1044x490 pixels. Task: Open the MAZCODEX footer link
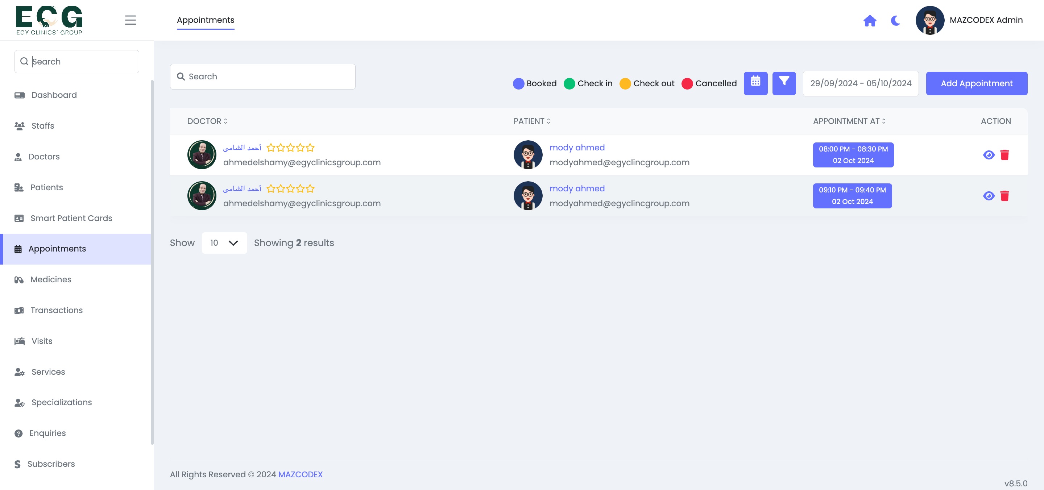click(x=300, y=474)
